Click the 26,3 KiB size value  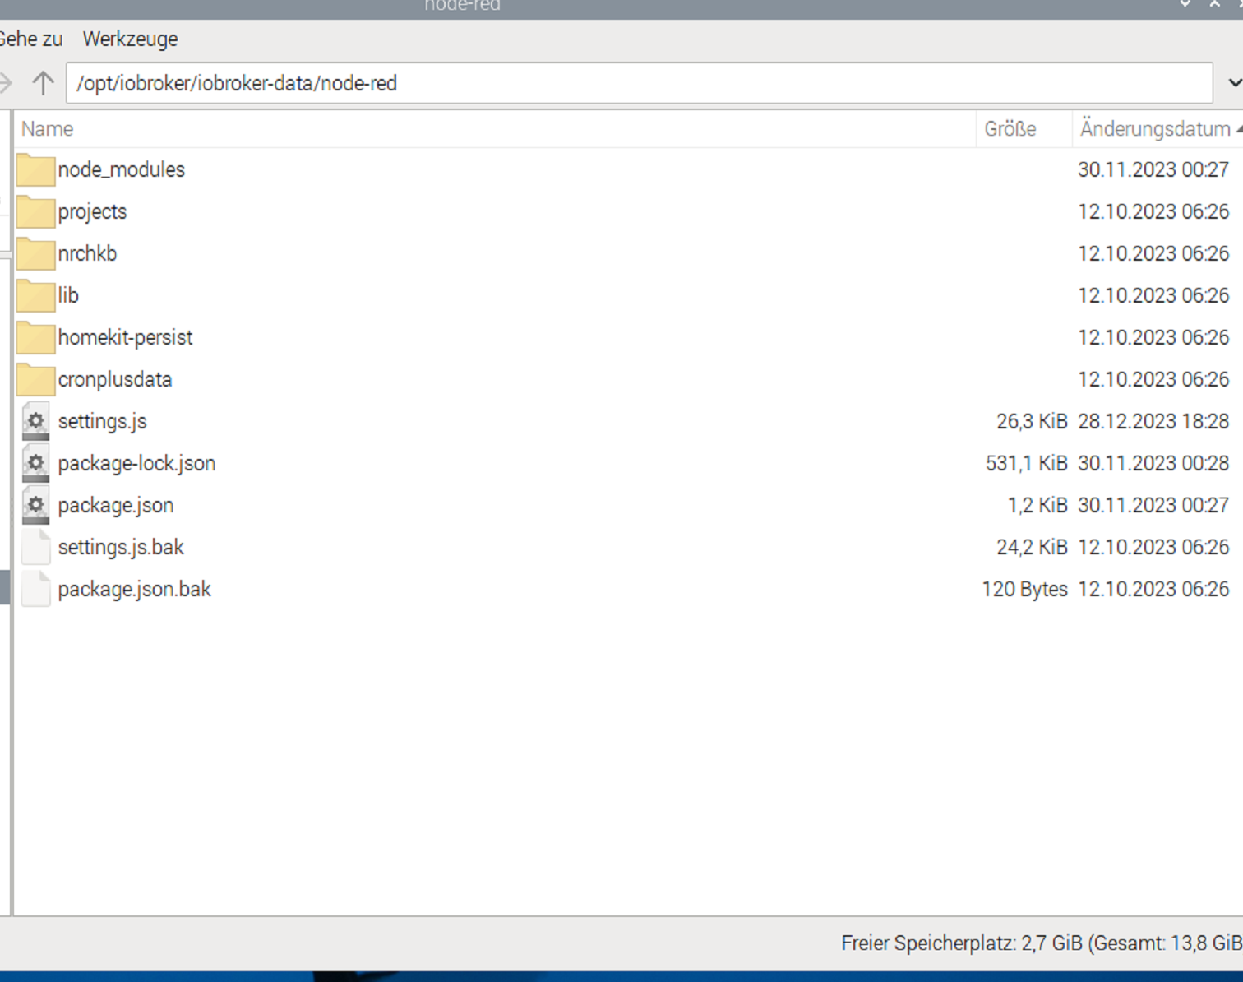tap(1032, 421)
